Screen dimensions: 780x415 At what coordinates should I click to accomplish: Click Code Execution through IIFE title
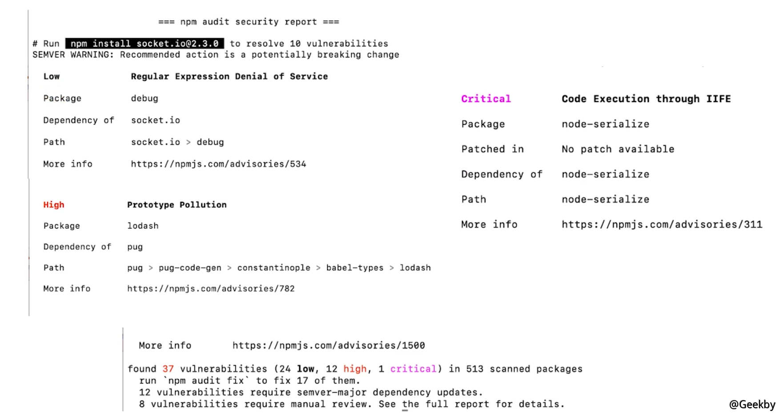646,99
